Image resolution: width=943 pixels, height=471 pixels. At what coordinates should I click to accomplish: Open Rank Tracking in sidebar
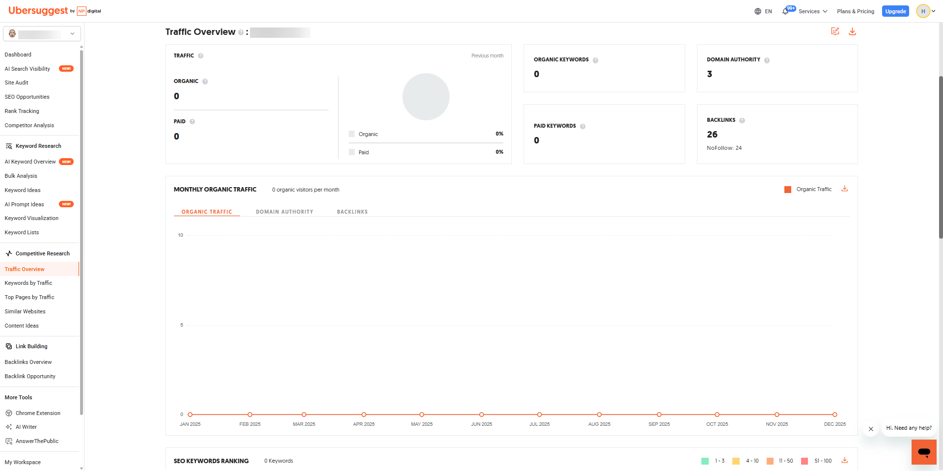(22, 111)
